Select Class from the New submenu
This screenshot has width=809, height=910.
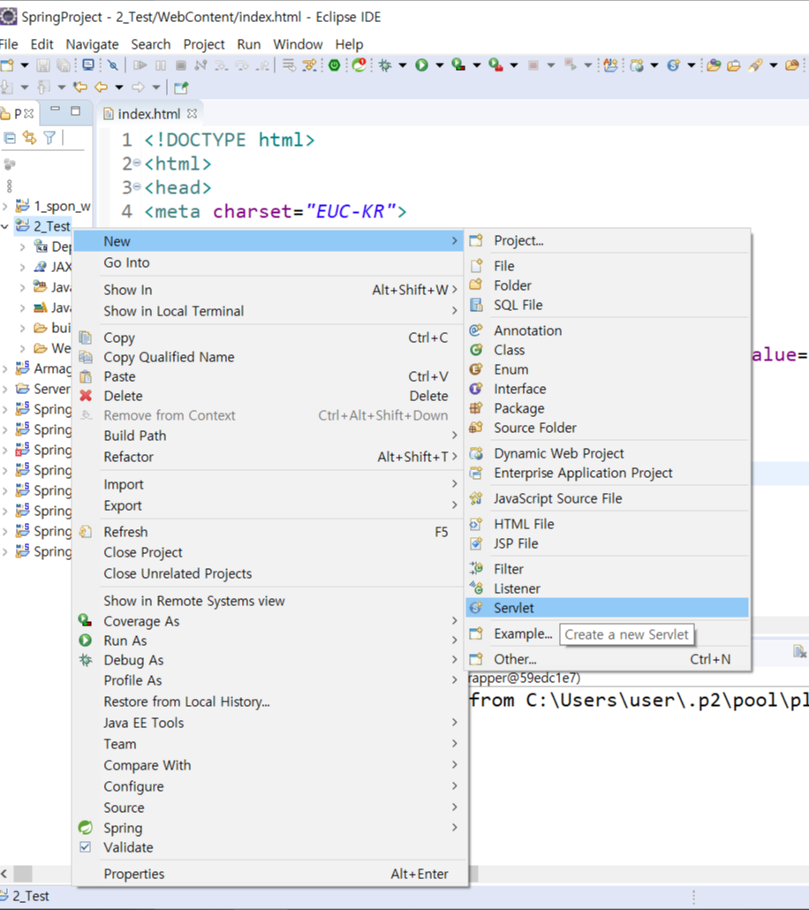point(607,350)
